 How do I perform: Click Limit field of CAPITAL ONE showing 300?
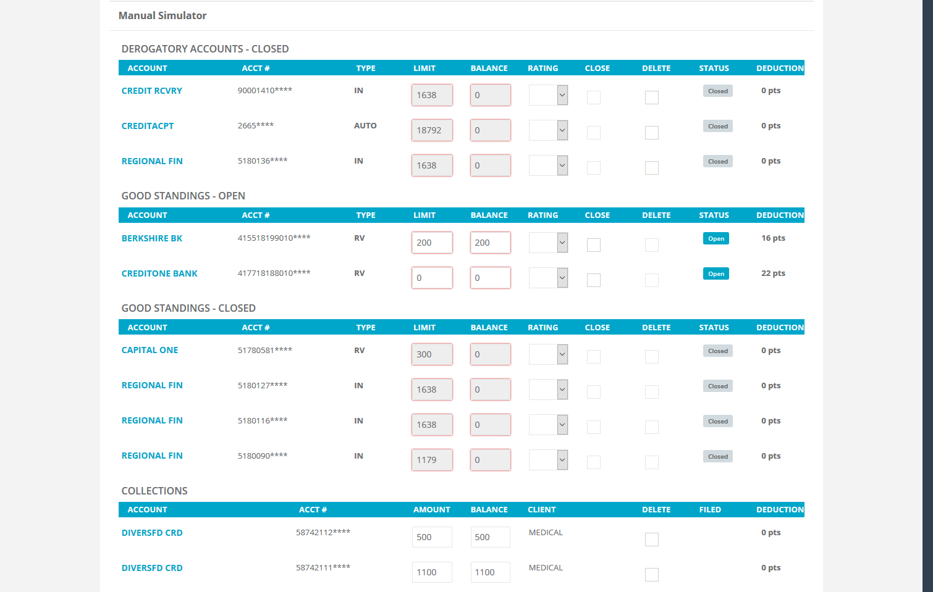432,354
